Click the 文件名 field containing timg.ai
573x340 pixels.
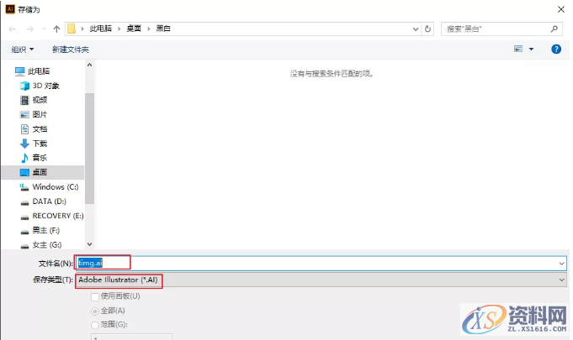coord(321,263)
